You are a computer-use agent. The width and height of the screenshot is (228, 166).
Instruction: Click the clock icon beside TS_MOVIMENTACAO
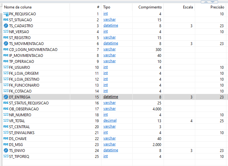6,43
